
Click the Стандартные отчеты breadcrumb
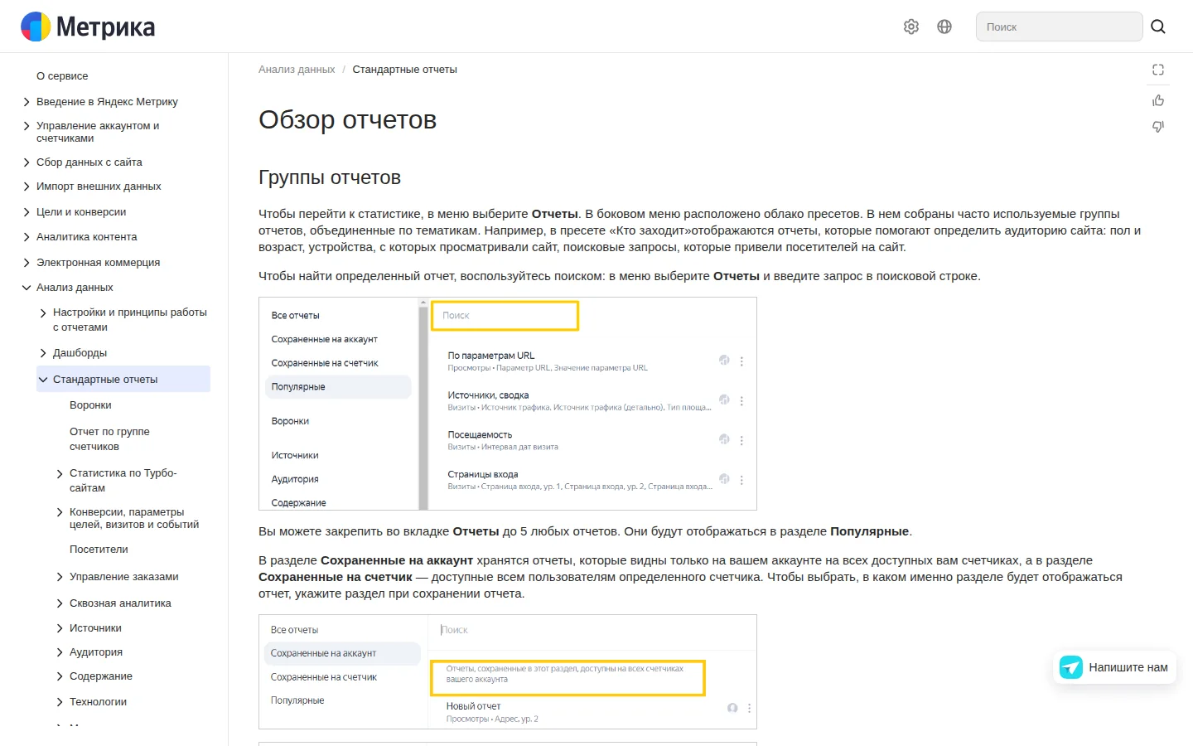click(405, 70)
